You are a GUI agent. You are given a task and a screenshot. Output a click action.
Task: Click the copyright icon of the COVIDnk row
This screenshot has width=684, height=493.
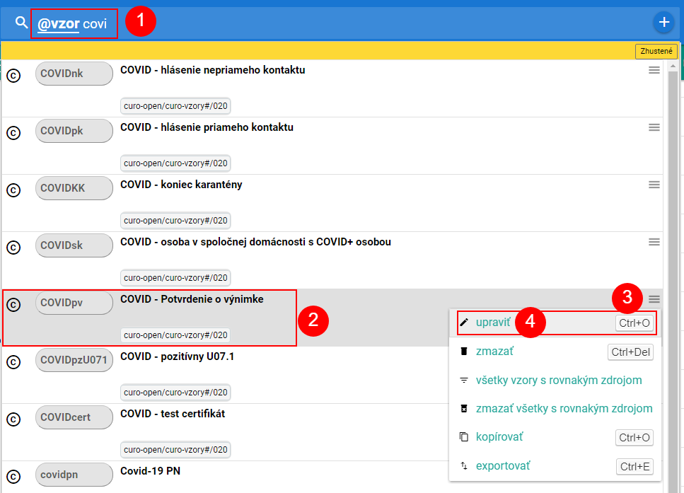click(x=13, y=76)
